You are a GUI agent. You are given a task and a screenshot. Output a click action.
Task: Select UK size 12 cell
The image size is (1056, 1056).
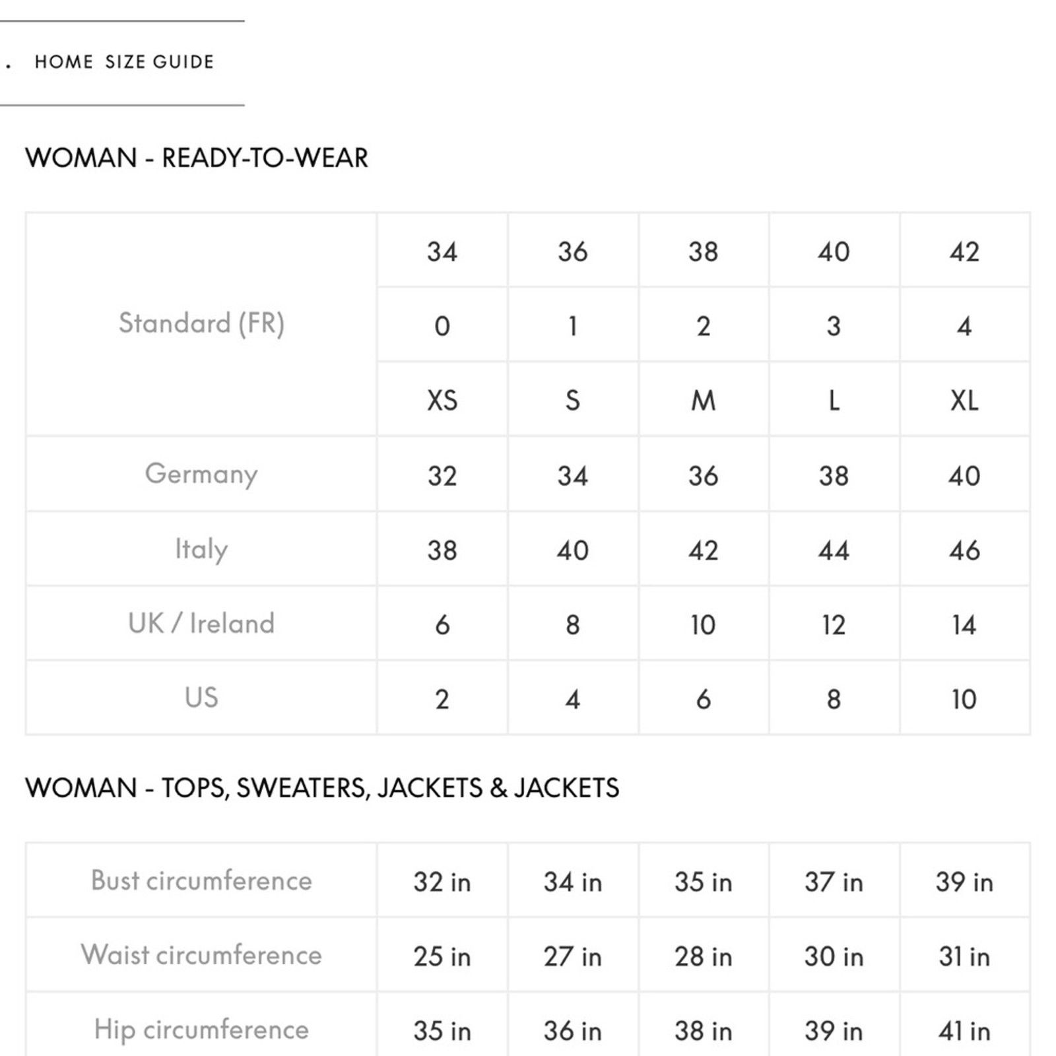coord(834,624)
